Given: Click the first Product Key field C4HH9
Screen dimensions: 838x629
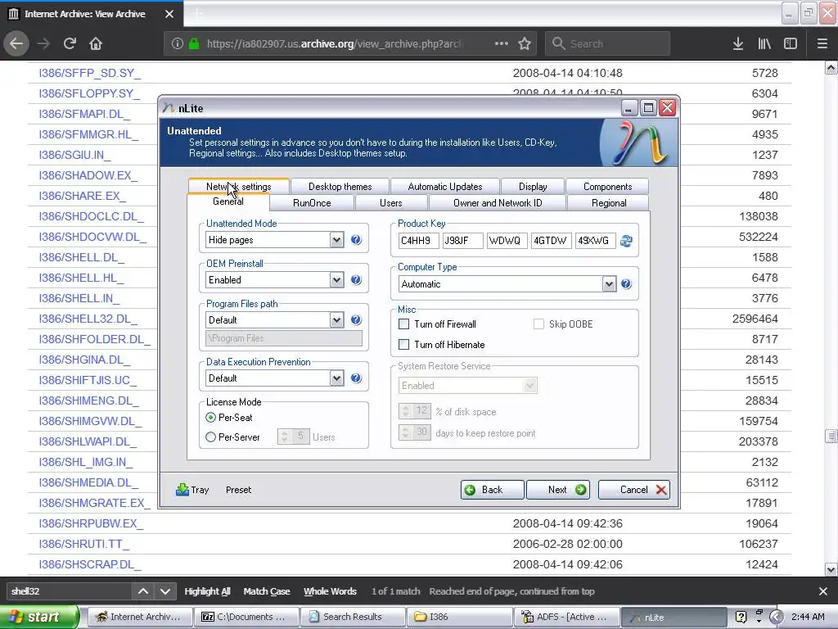Looking at the screenshot, I should click(418, 241).
